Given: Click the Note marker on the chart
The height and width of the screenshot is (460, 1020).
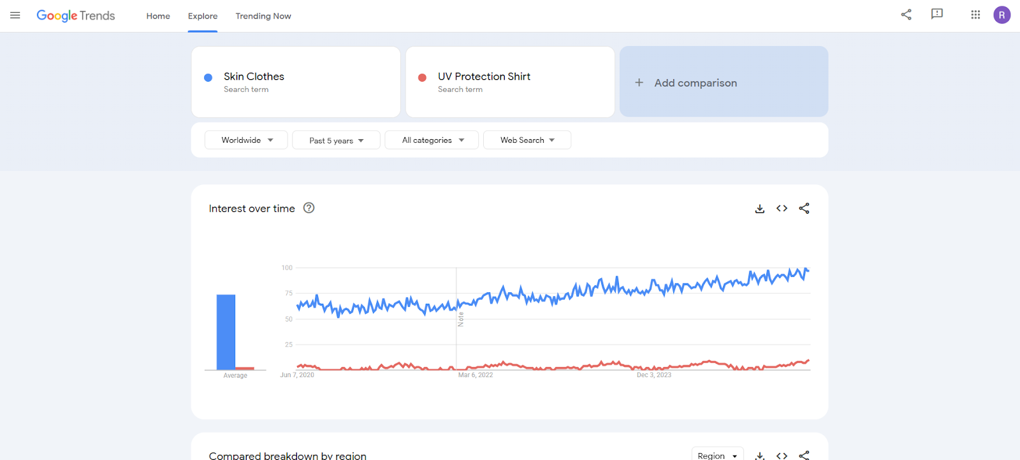Looking at the screenshot, I should pos(461,319).
